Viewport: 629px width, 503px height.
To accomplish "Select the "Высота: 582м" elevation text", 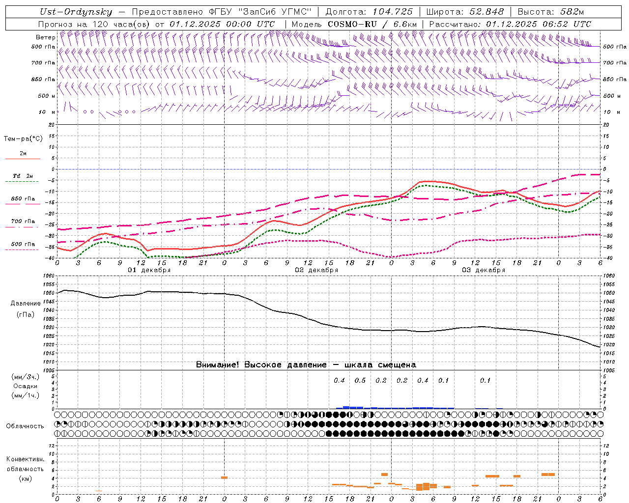I will [x=551, y=12].
